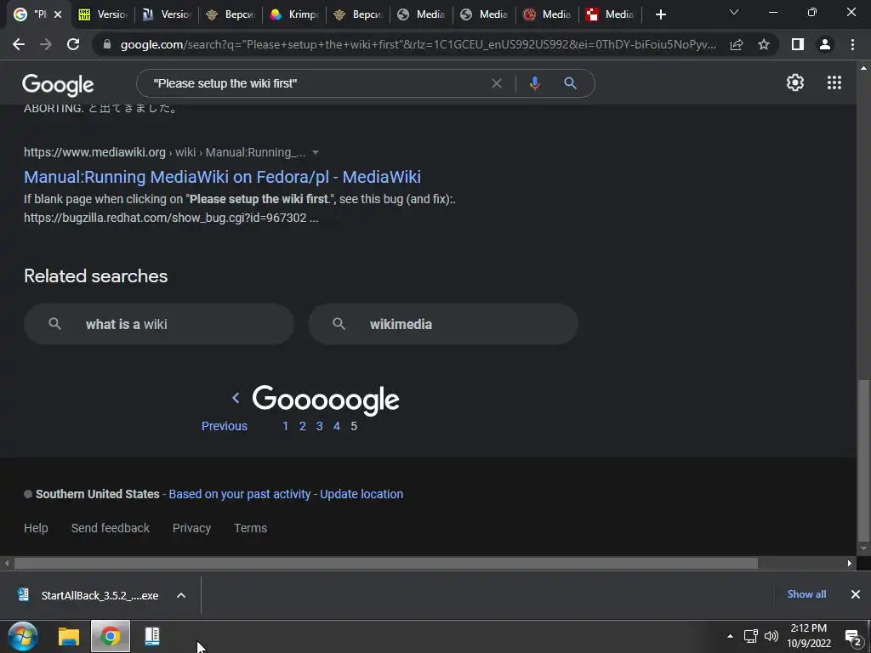Go to results page 4
871x653 pixels.
pos(337,427)
